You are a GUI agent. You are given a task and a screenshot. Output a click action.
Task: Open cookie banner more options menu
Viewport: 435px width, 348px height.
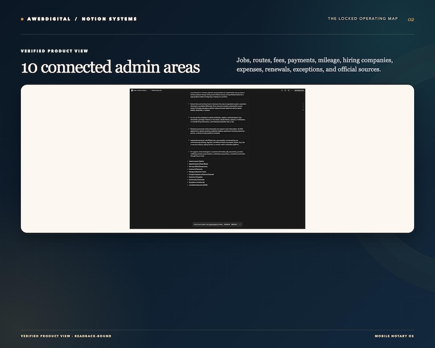coord(240,224)
